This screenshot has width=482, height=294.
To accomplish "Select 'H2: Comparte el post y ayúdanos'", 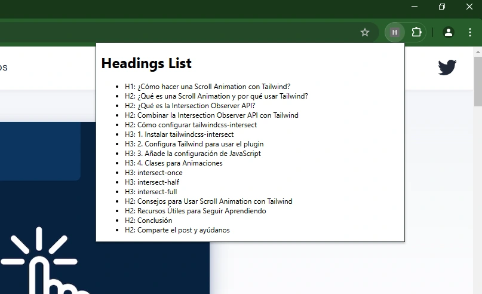I will [177, 230].
